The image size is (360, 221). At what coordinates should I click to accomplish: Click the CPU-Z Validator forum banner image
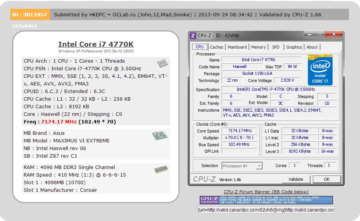(266, 200)
